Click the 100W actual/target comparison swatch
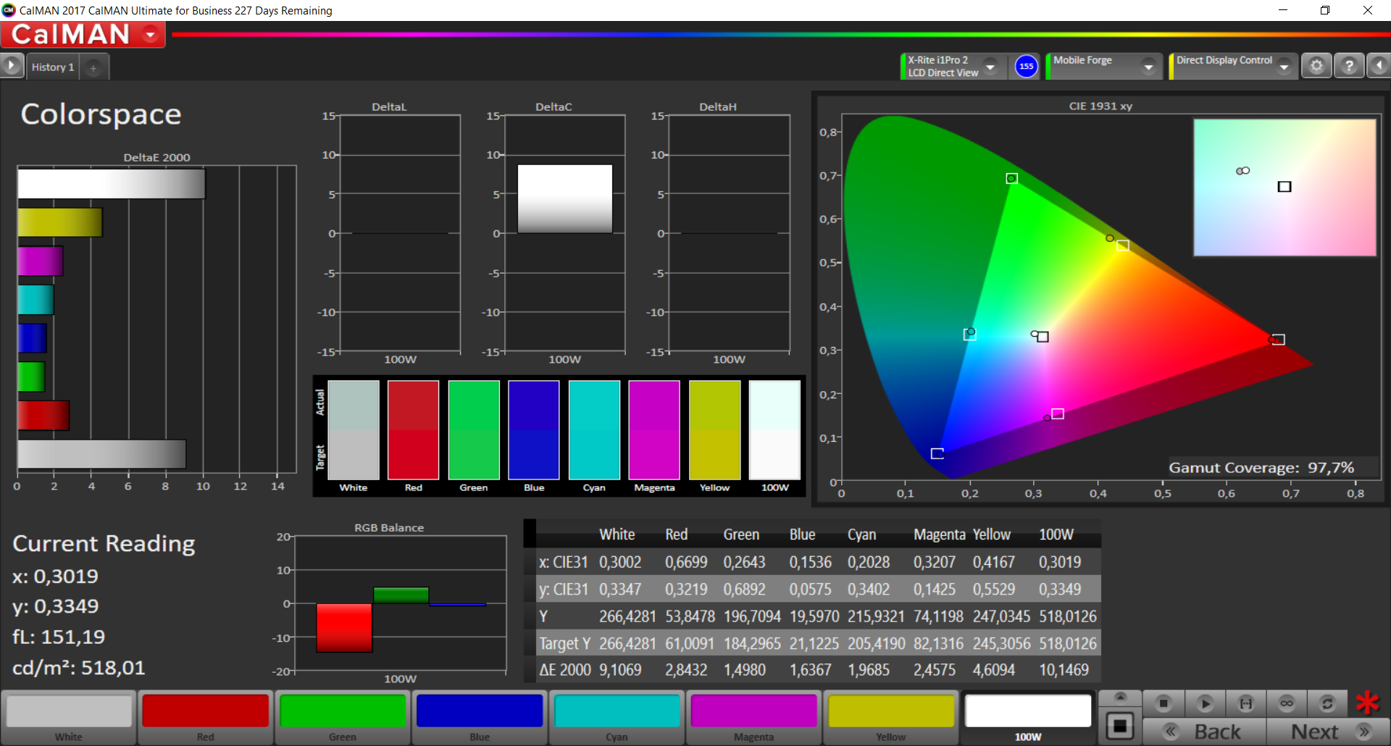The width and height of the screenshot is (1391, 746). 774,429
